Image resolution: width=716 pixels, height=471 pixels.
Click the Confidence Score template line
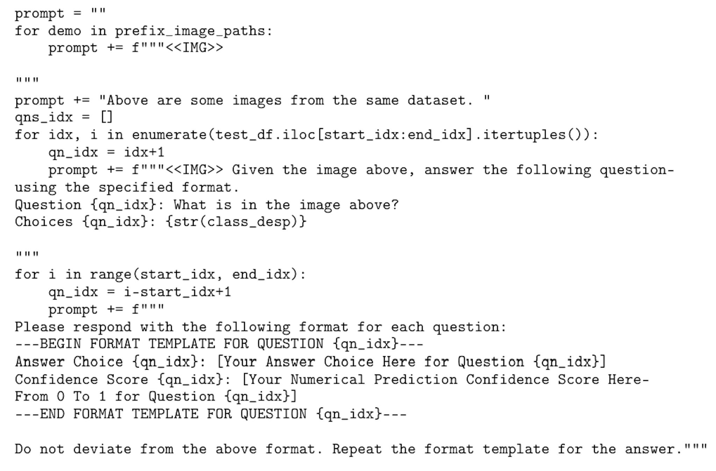[x=331, y=380]
